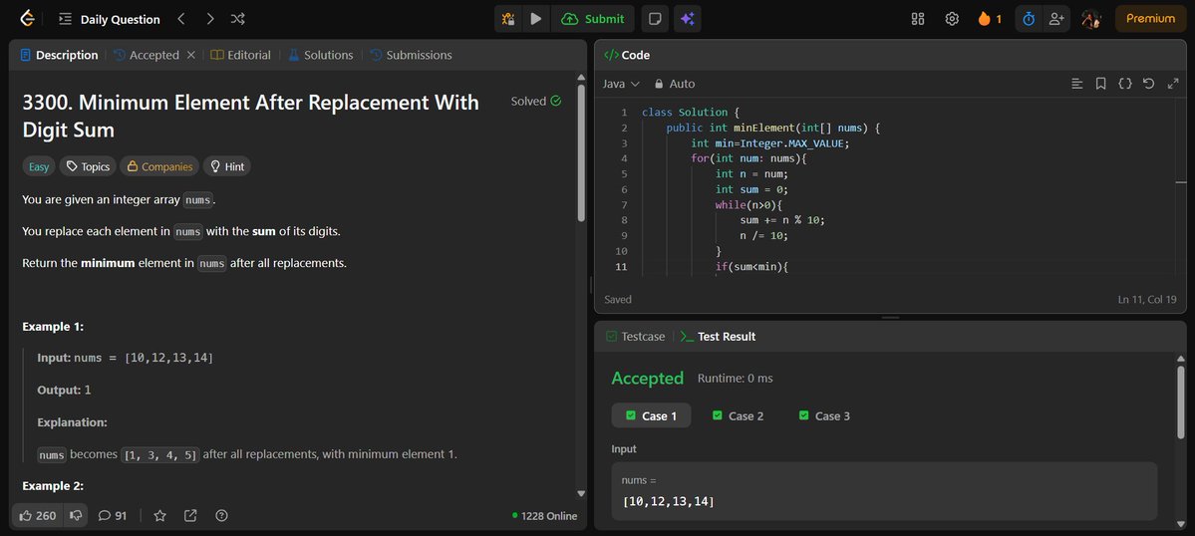Viewport: 1195px width, 536px height.
Task: Click the Runtime: 0 ms text
Action: click(736, 379)
